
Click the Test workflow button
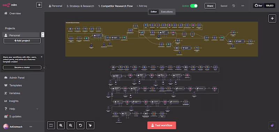click(161, 125)
